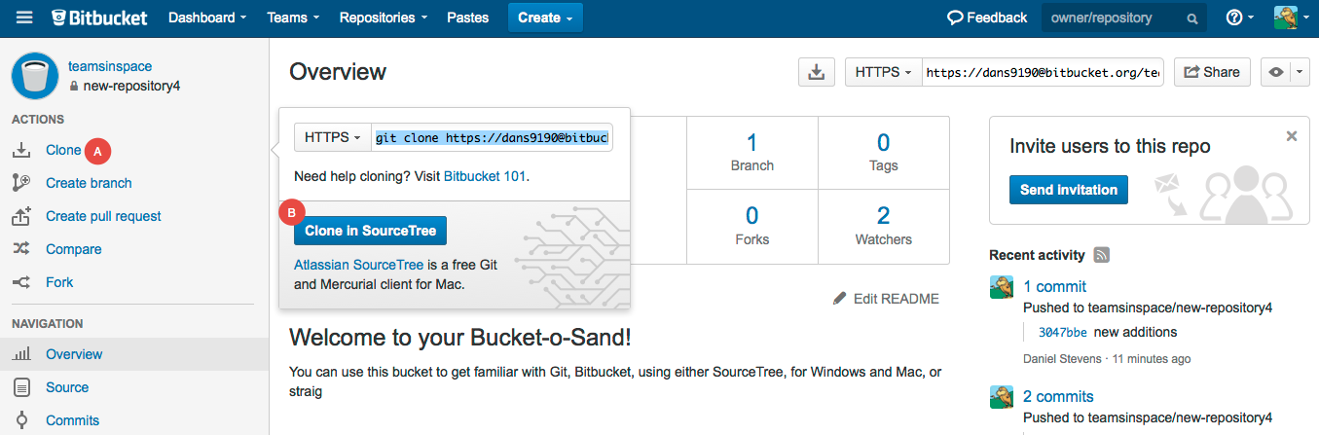Expand the Repositories menu
The height and width of the screenshot is (435, 1319).
(384, 18)
